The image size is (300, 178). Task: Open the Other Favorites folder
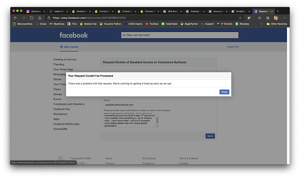tap(277, 24)
